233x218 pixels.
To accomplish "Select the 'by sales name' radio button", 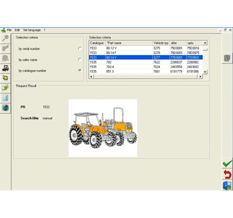I will (x=80, y=59).
